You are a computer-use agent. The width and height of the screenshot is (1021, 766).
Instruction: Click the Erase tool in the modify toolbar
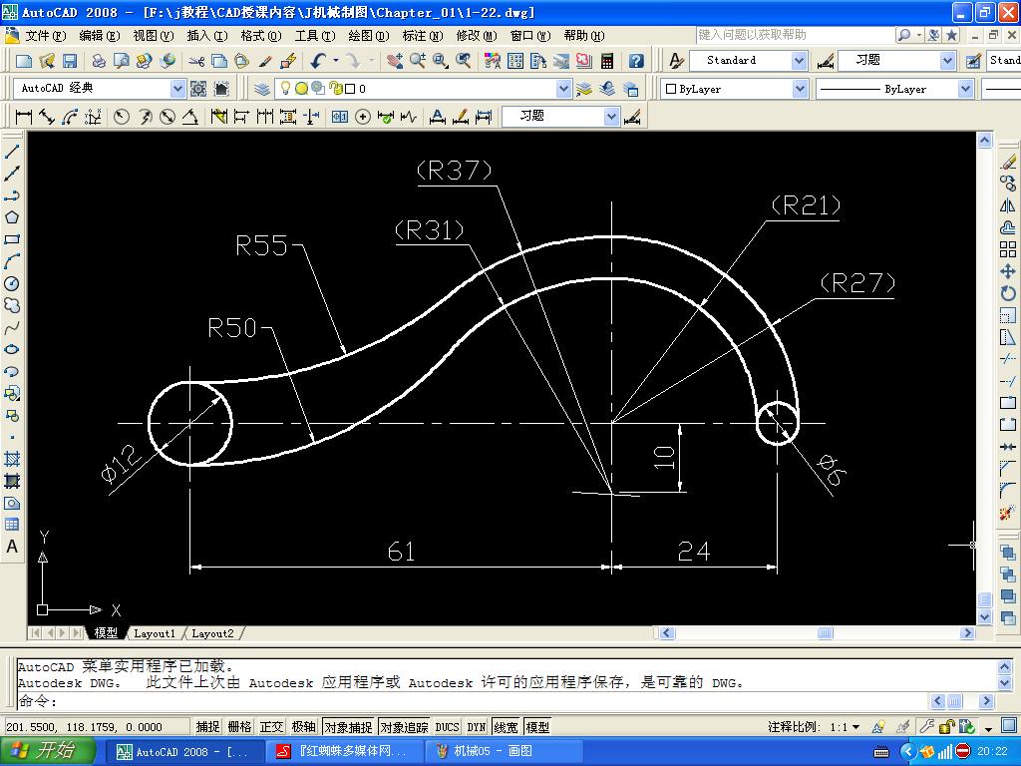coord(1008,162)
